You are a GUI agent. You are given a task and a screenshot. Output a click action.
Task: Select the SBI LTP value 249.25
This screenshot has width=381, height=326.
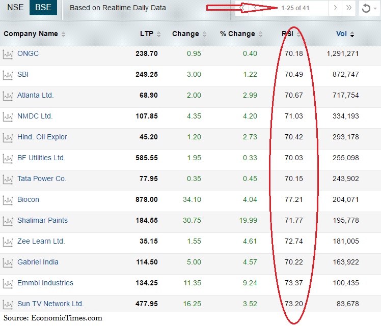147,74
